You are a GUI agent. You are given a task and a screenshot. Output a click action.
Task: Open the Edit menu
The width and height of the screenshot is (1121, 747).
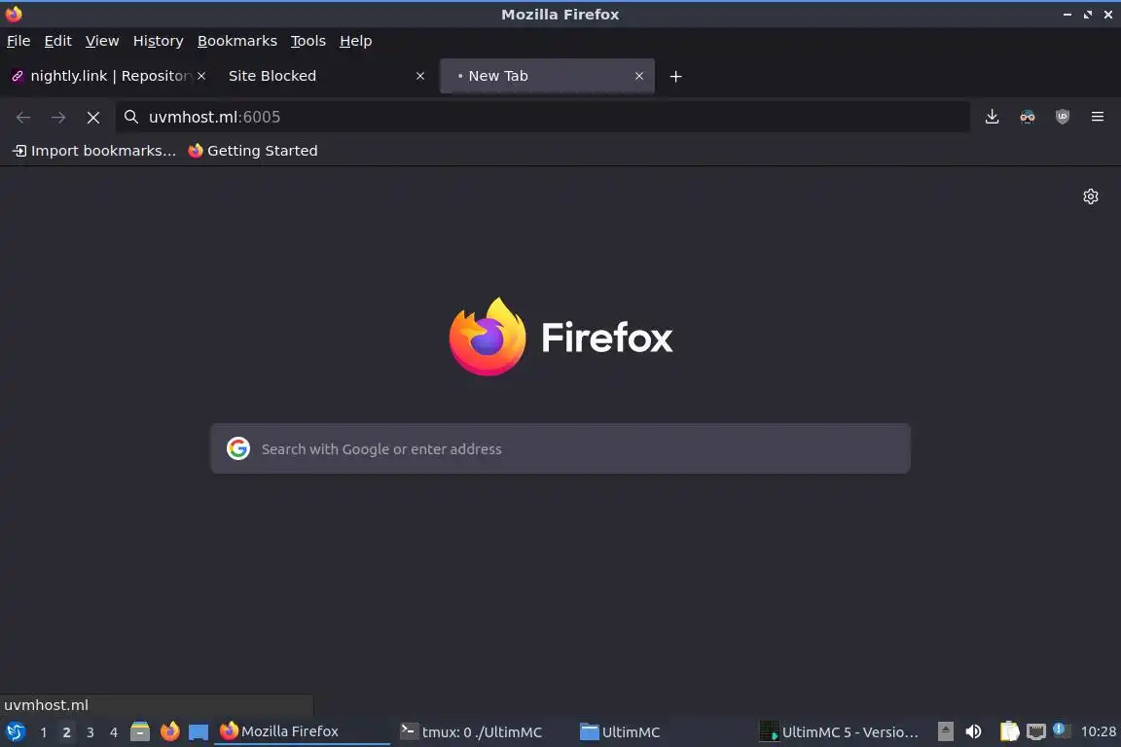point(58,41)
